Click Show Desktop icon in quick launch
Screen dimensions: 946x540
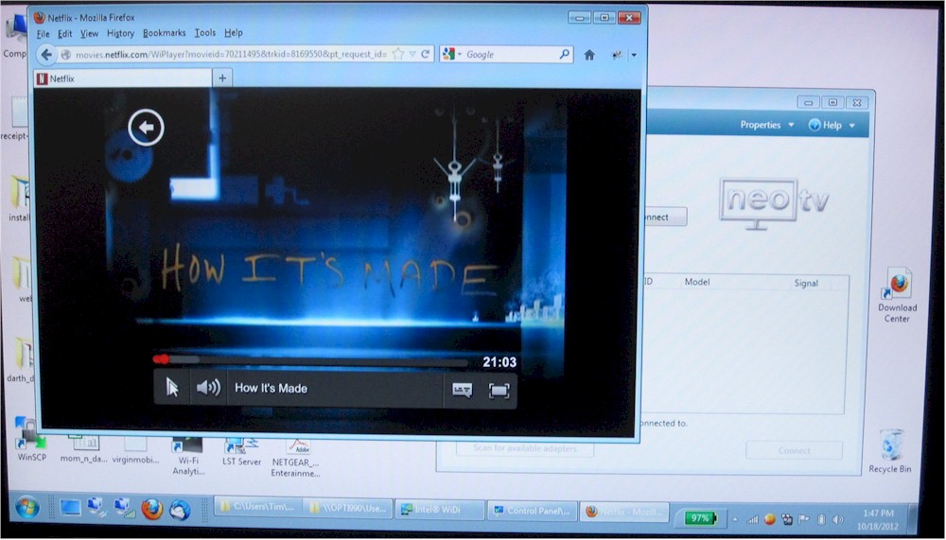70,509
